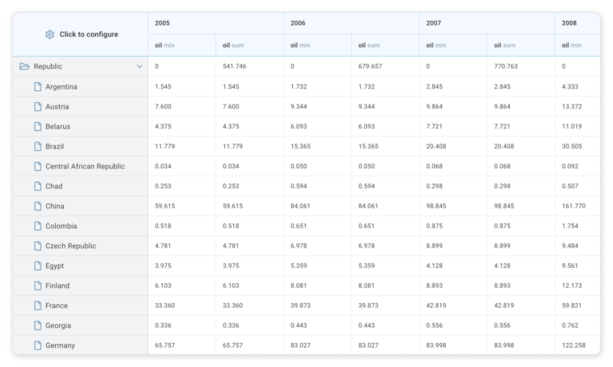Viewport: 613px width, 367px height.
Task: Collapse the Republic group chevron
Action: point(139,66)
